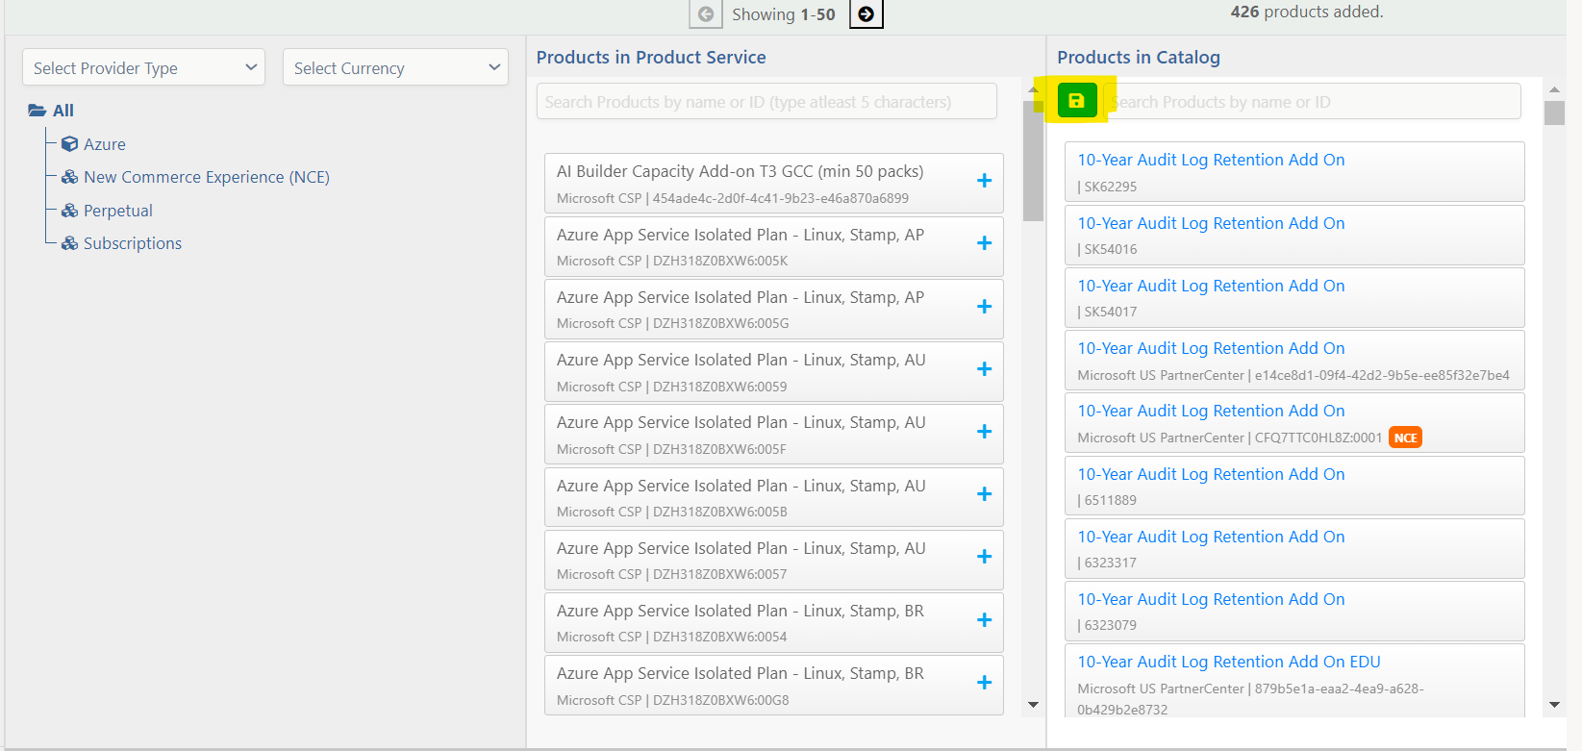
Task: Click the Catalog list scrollbar thumb
Action: pos(1554,113)
